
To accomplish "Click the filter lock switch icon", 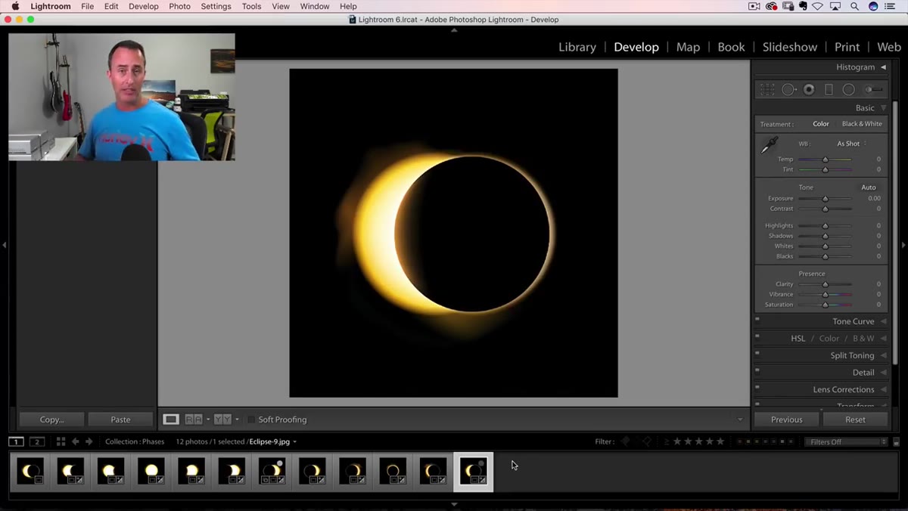I will [x=897, y=442].
